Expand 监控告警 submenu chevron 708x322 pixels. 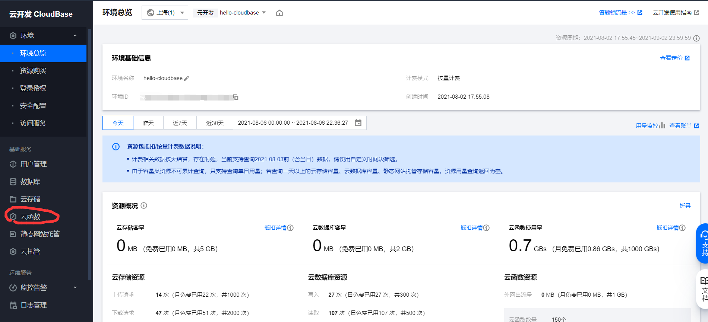click(75, 287)
